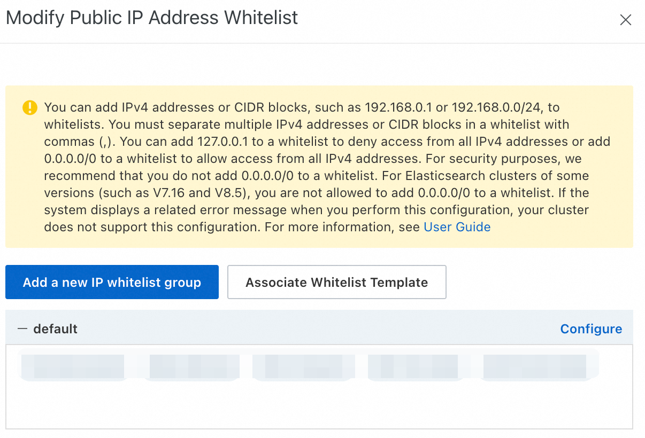Click the default group header bar
This screenshot has width=645, height=438.
coord(319,329)
